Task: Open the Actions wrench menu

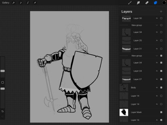Action: [x=14, y=3]
